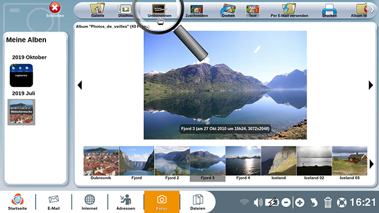Open the Galerie view
The height and width of the screenshot is (213, 379).
[x=97, y=11]
